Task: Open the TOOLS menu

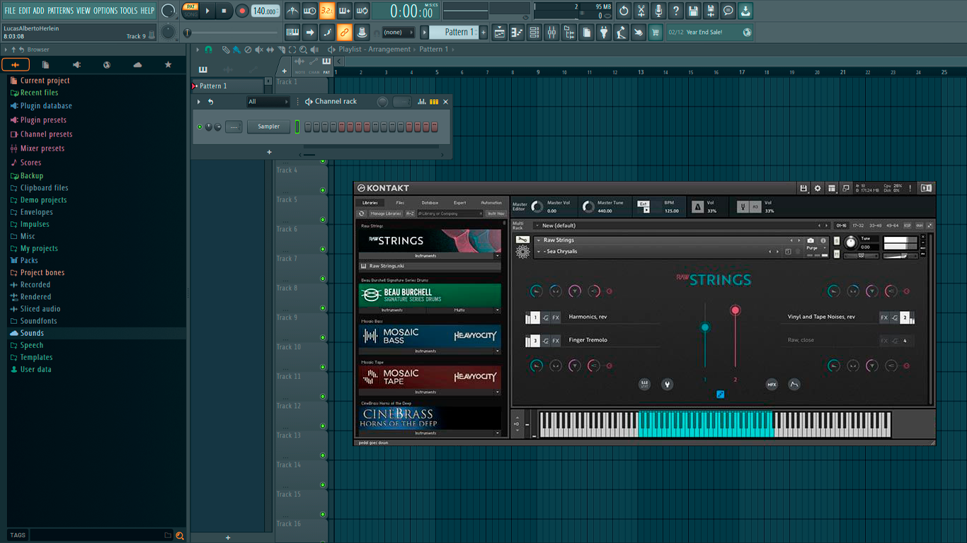Action: click(x=129, y=11)
